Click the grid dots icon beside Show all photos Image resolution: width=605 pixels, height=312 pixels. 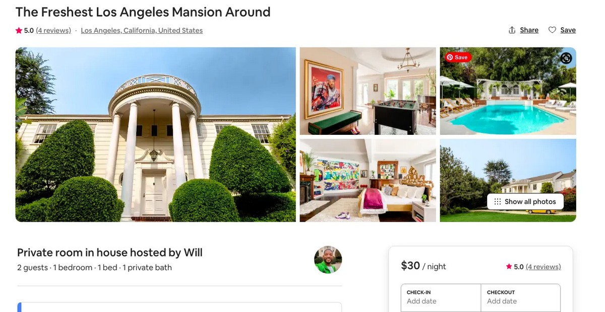tap(498, 201)
